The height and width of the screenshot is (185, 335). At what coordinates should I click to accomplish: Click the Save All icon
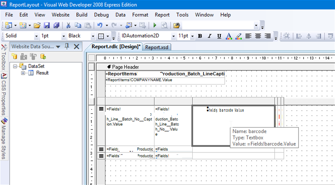pos(56,25)
